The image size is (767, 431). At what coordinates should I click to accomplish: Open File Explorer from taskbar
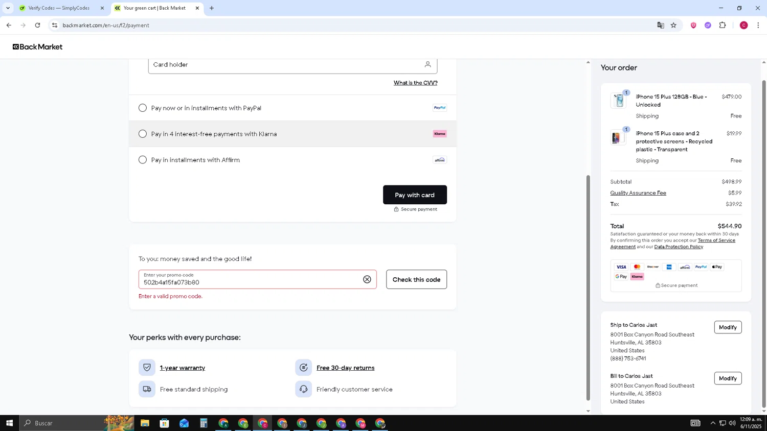145,423
